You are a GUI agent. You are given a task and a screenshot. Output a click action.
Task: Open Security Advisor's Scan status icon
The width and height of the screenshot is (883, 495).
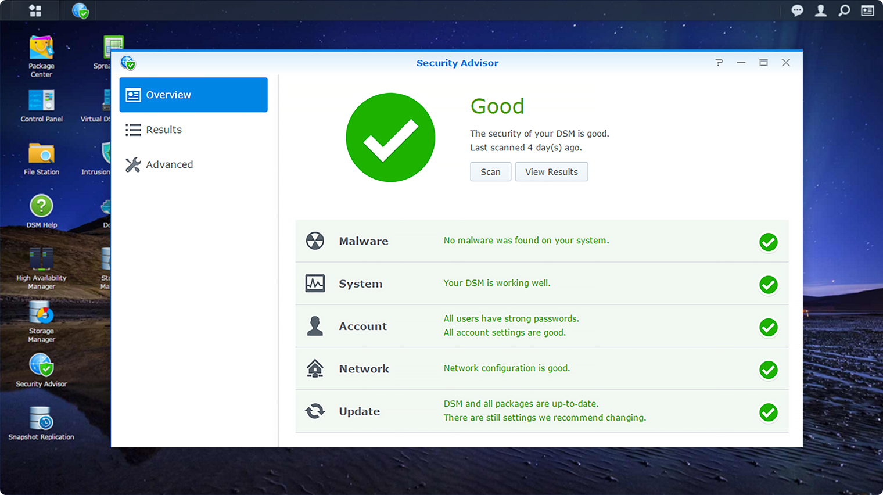point(390,138)
